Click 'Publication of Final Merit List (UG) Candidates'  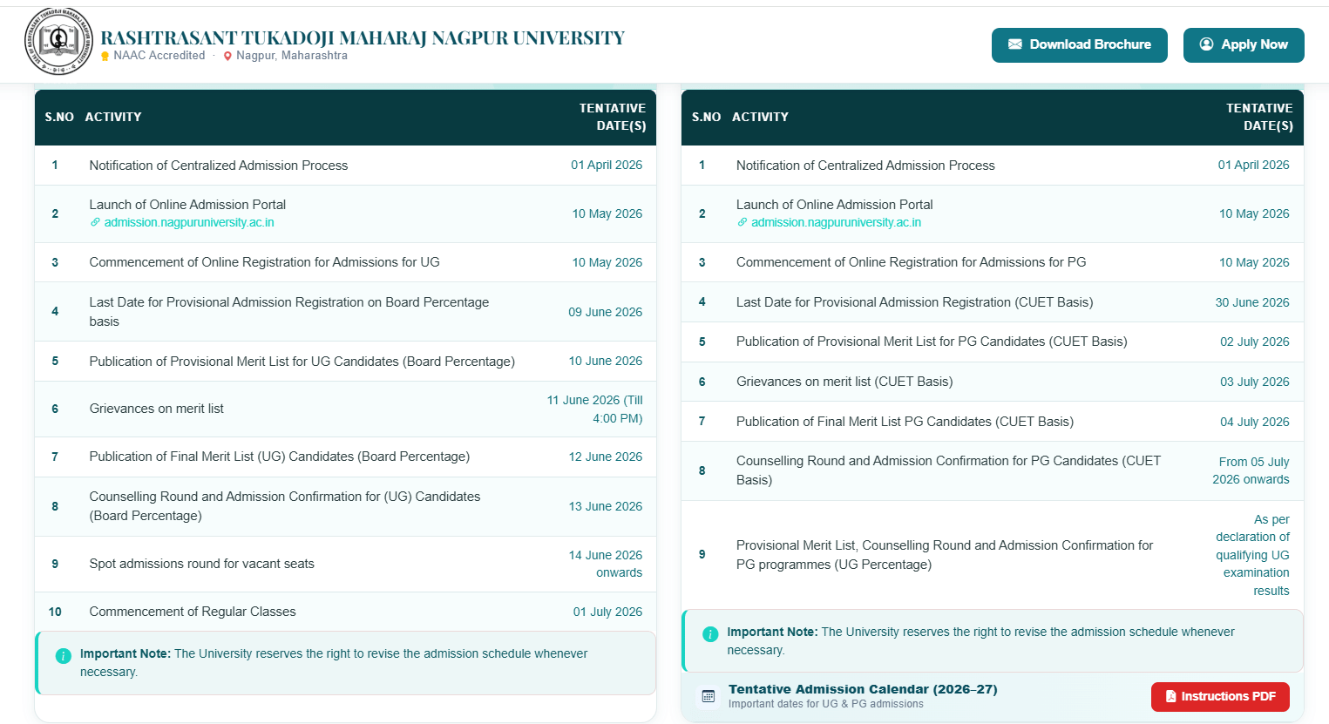tap(279, 457)
